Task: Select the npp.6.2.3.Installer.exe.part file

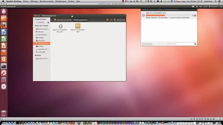Action: coord(60,28)
